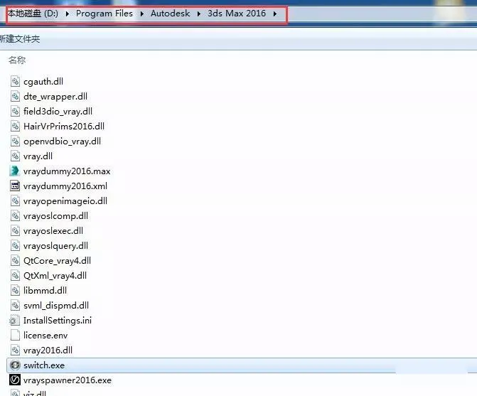Select file name vrayopenimageio.dll
477x396 pixels.
pyautogui.click(x=65, y=200)
